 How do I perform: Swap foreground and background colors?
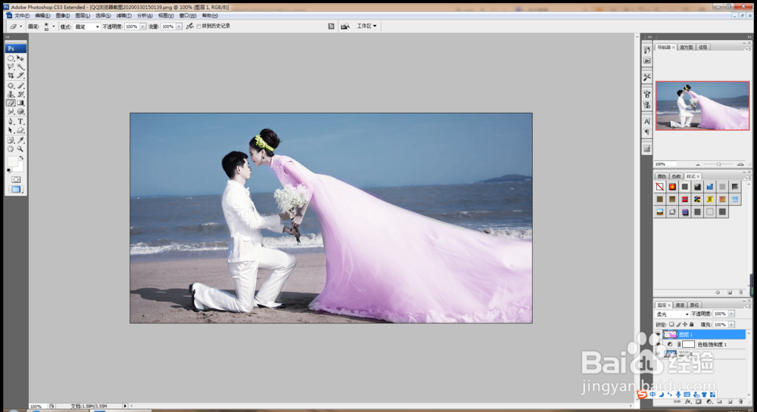[21, 158]
